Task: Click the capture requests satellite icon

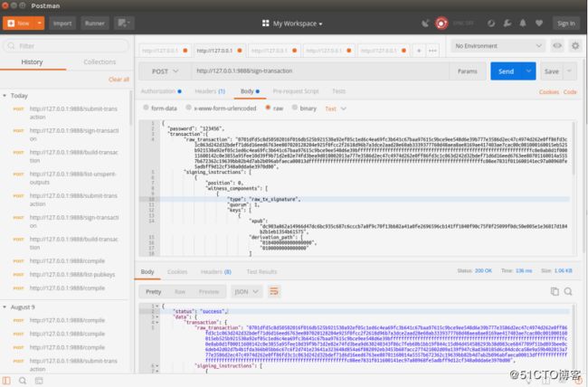Action: pyautogui.click(x=425, y=24)
